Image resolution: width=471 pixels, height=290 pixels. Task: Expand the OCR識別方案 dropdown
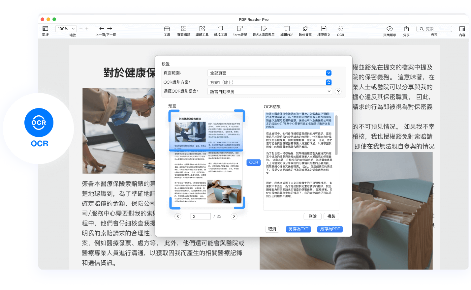[x=329, y=82]
